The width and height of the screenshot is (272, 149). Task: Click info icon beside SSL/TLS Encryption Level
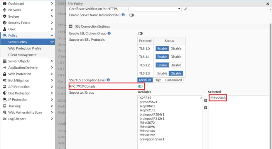click(x=108, y=80)
